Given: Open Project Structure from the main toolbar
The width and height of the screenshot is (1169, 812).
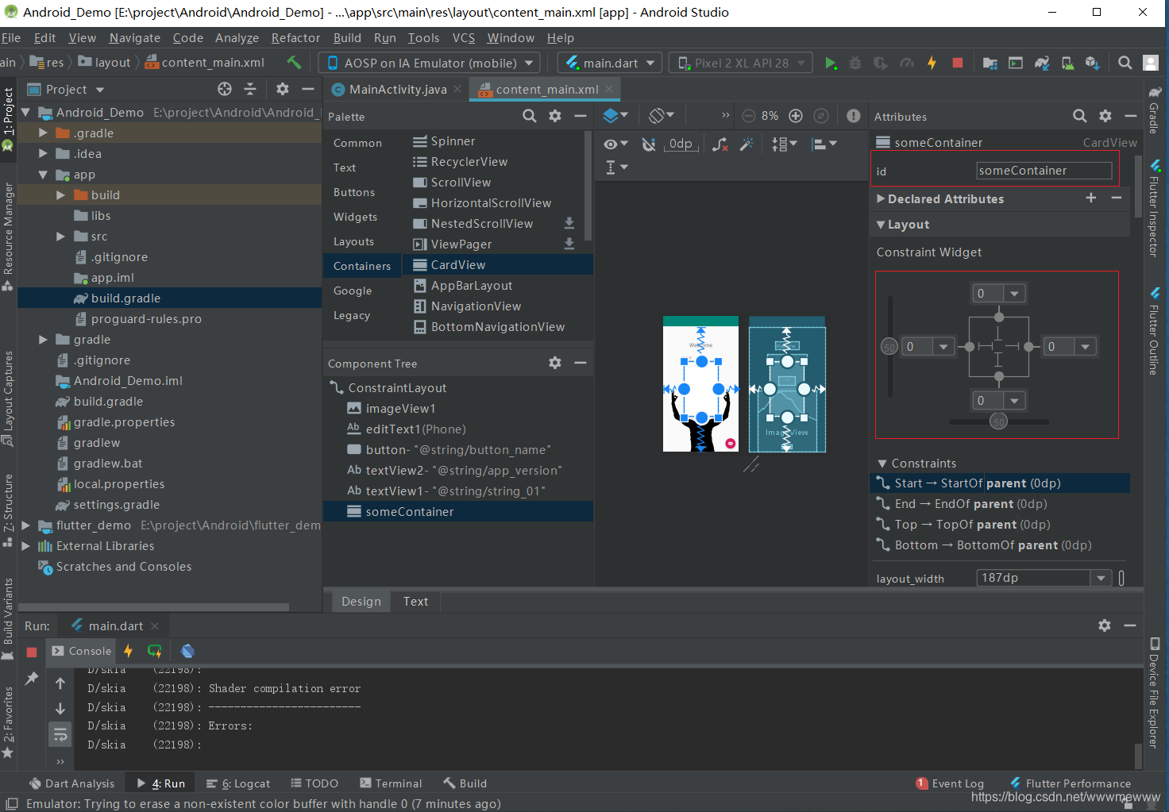Looking at the screenshot, I should click(x=990, y=63).
